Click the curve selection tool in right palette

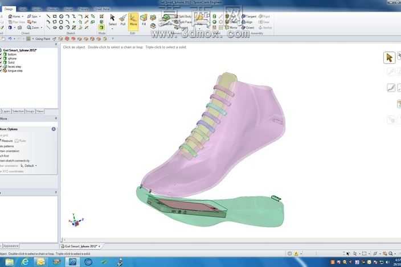point(391,88)
